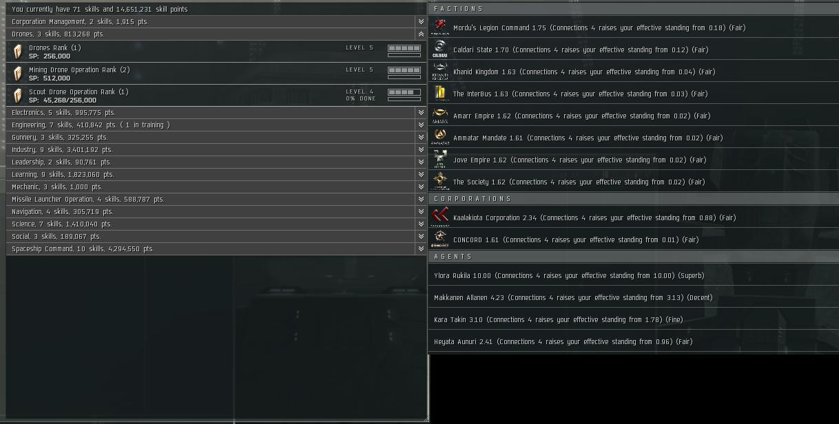Click The Society faction logo

coord(439,182)
